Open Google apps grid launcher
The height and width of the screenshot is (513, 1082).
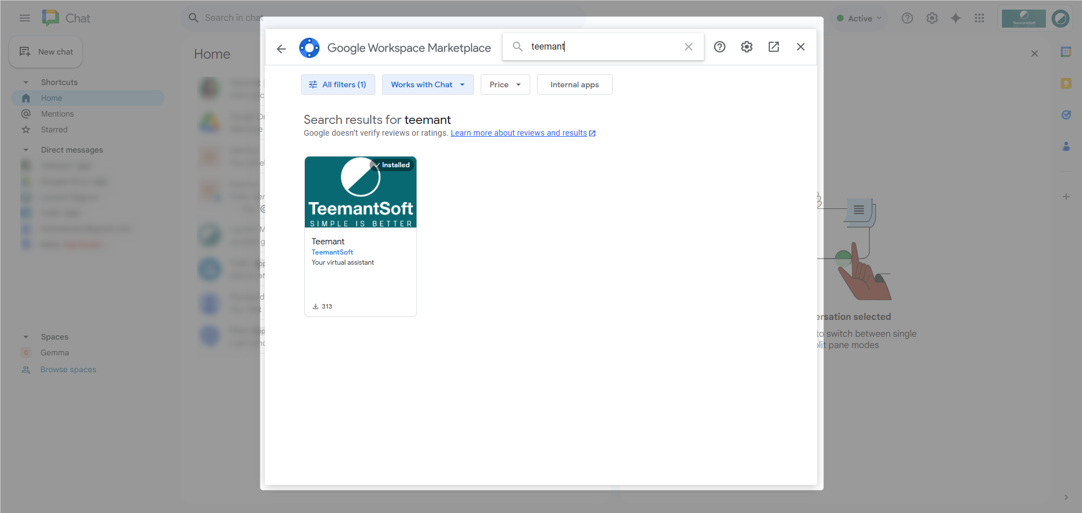click(979, 18)
